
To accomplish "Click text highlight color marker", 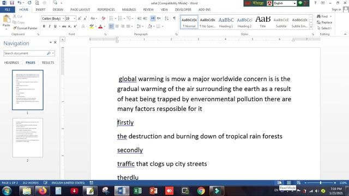I will 92,26.
